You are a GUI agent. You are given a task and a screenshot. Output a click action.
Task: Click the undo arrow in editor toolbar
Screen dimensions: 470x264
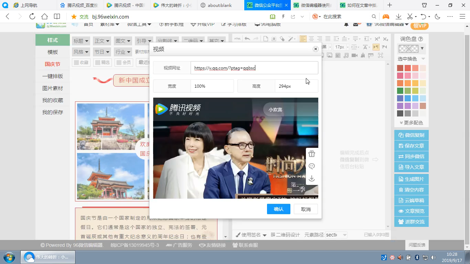coord(247,39)
